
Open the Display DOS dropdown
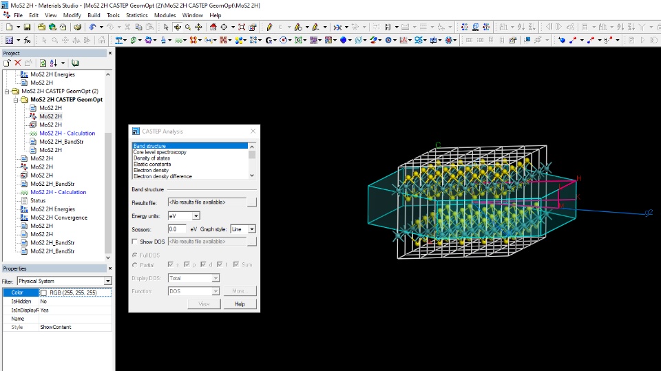[x=216, y=278]
